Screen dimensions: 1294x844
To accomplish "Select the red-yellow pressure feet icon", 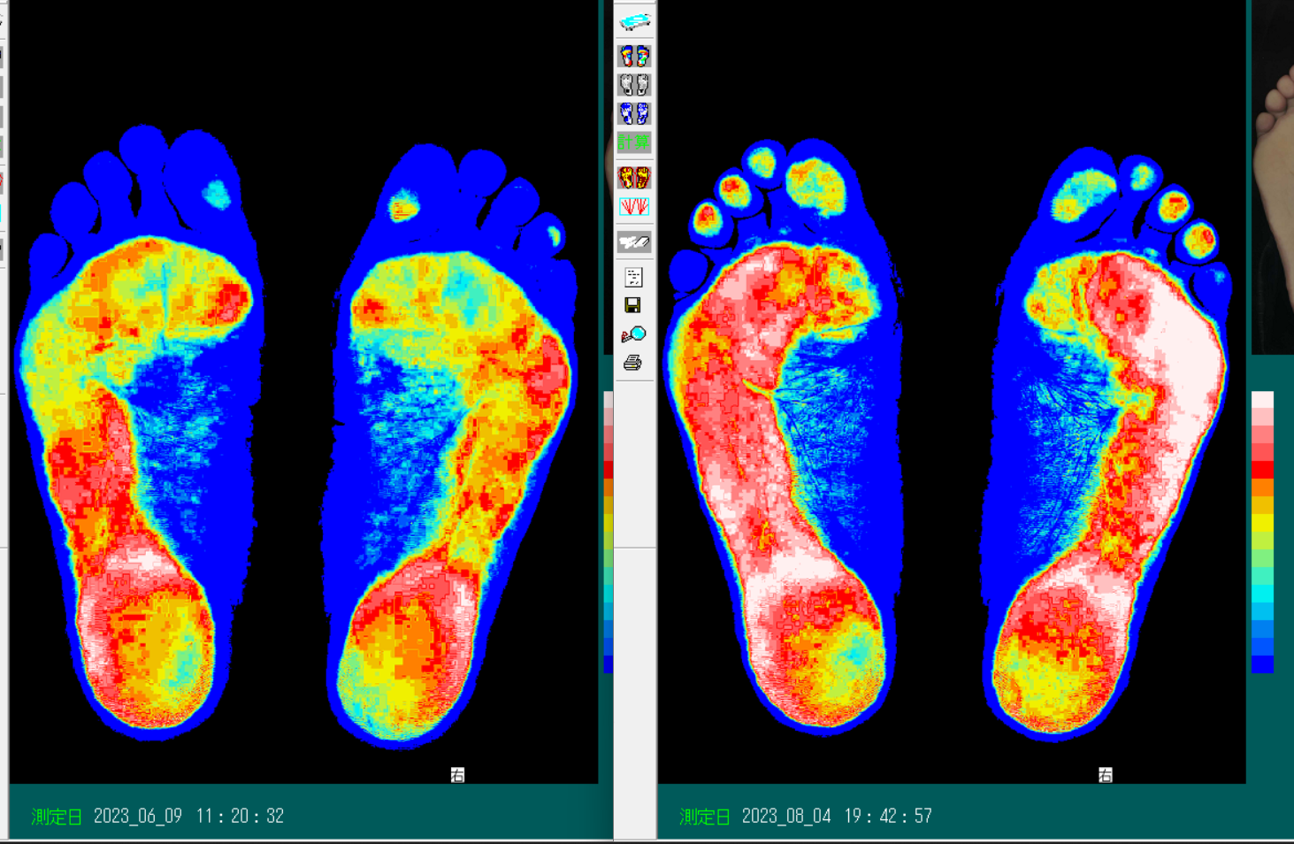I will [634, 178].
